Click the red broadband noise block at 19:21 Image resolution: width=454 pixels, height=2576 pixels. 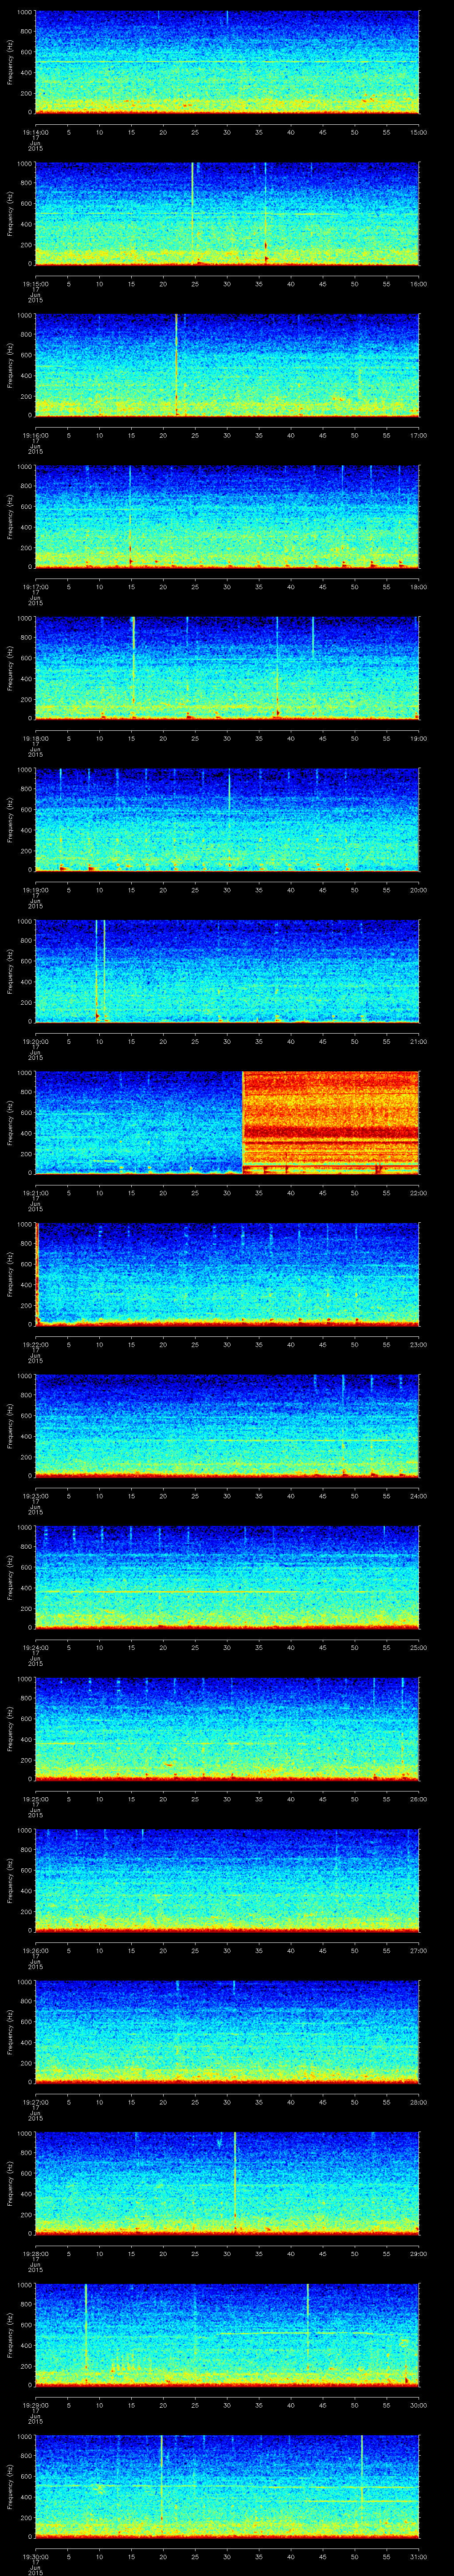click(x=330, y=1121)
